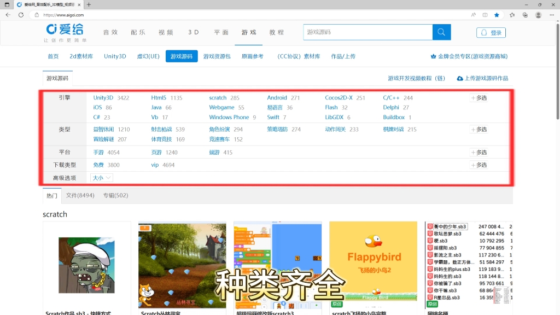
Task: Open the sb3 file list thumbnail
Action: click(469, 265)
